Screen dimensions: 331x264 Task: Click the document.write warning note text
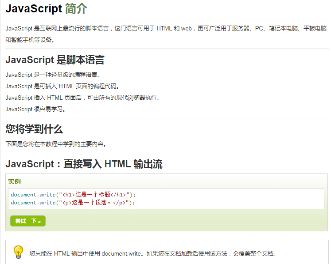153,254
